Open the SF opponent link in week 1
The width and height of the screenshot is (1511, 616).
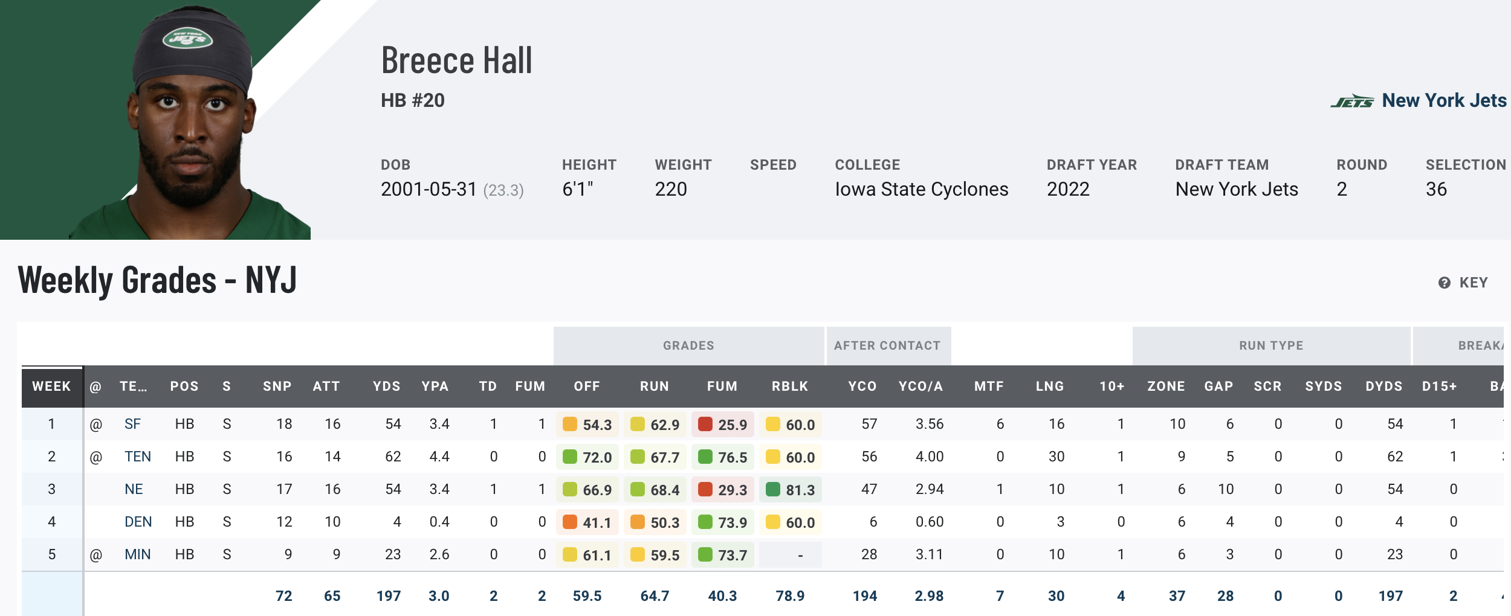click(132, 424)
